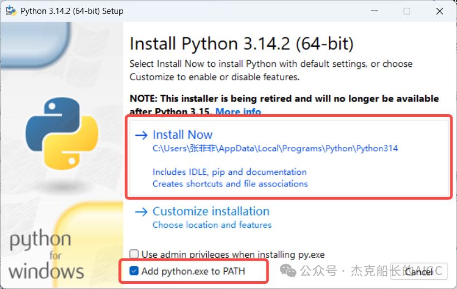Screen dimensions: 457x289
Task: Uncheck Add python.exe to PATH
Action: 134,271
